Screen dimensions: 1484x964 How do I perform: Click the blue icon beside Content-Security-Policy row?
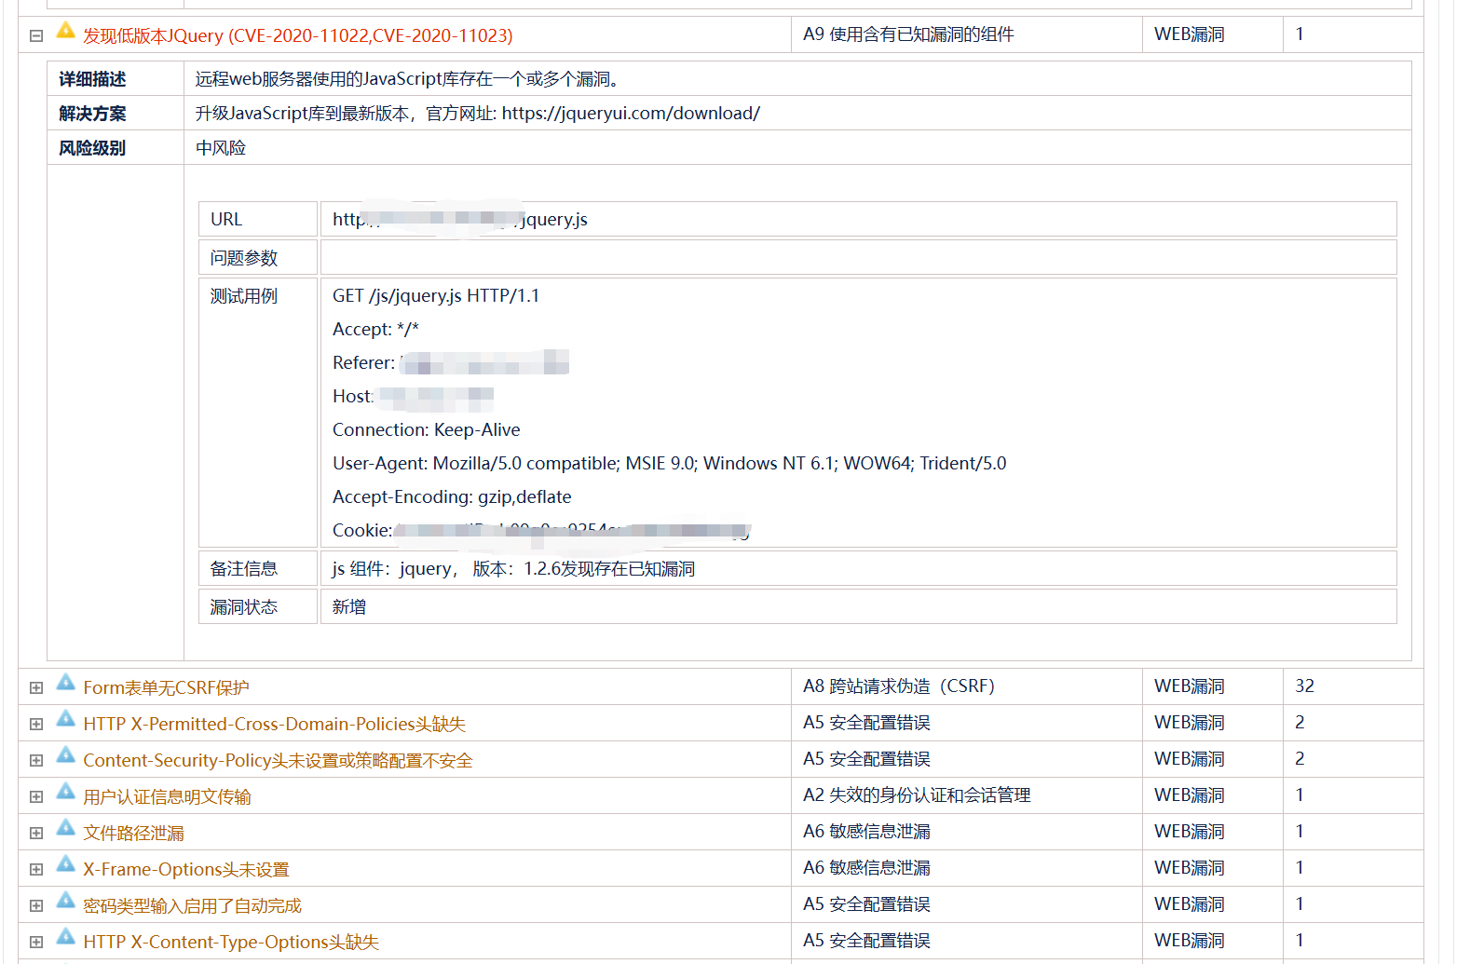coord(65,755)
